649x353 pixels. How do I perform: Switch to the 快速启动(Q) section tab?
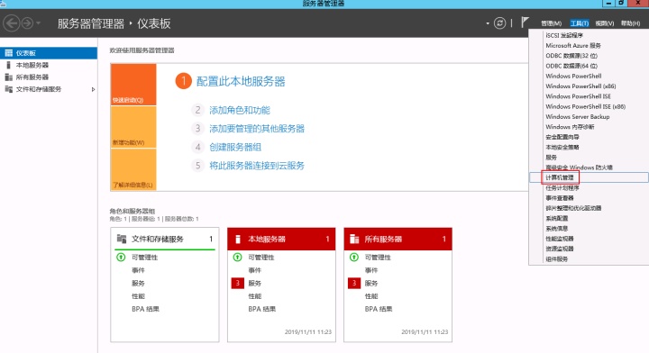pos(133,85)
